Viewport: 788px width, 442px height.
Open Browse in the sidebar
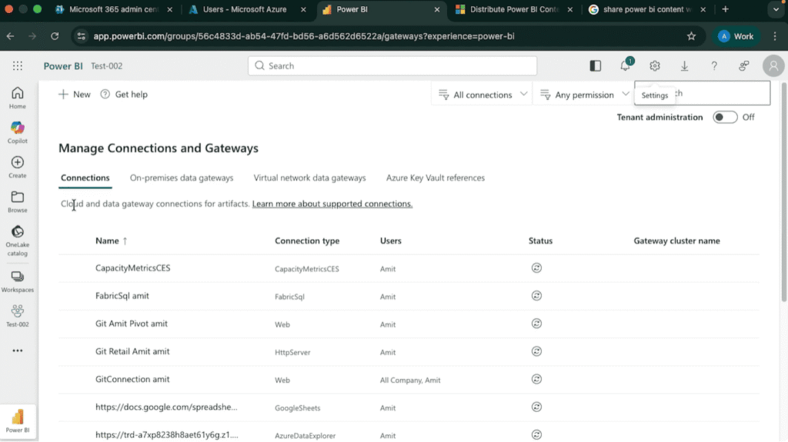(x=18, y=201)
